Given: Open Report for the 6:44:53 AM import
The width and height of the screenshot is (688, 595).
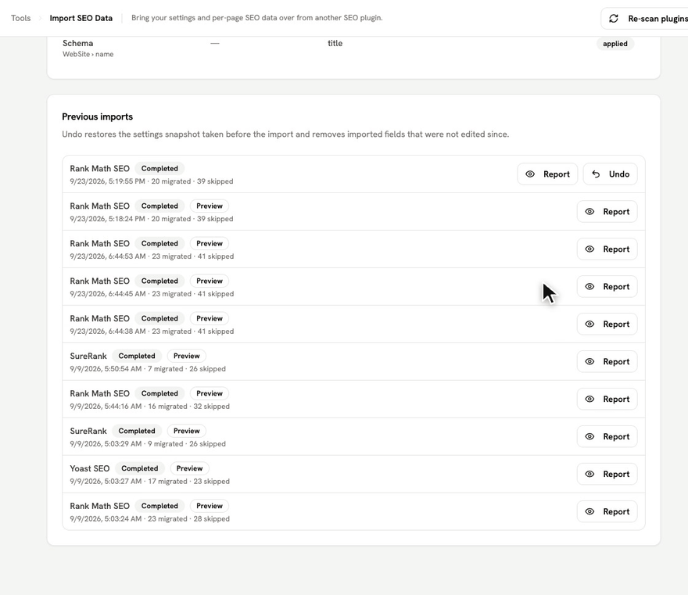Looking at the screenshot, I should tap(607, 249).
